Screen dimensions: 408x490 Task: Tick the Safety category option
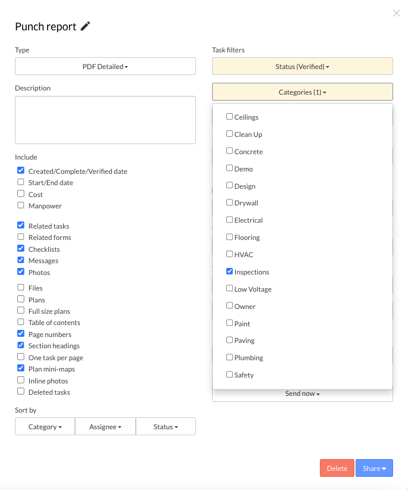(229, 375)
